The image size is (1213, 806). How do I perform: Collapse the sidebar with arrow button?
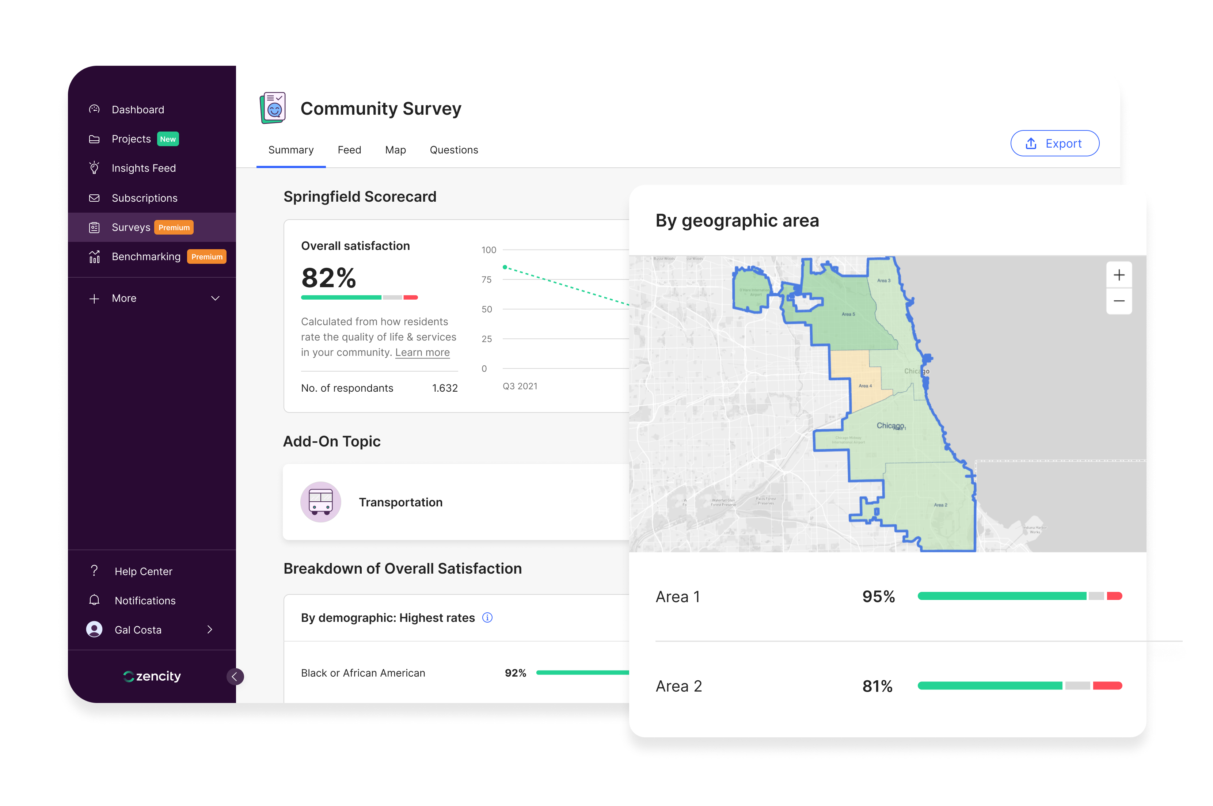(235, 676)
